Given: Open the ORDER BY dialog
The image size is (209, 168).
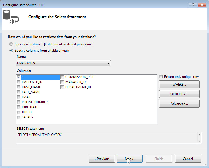Looking at the screenshot, I should click(x=179, y=94).
